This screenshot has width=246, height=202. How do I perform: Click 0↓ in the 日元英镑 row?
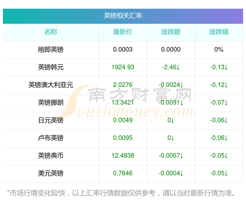click(171, 120)
